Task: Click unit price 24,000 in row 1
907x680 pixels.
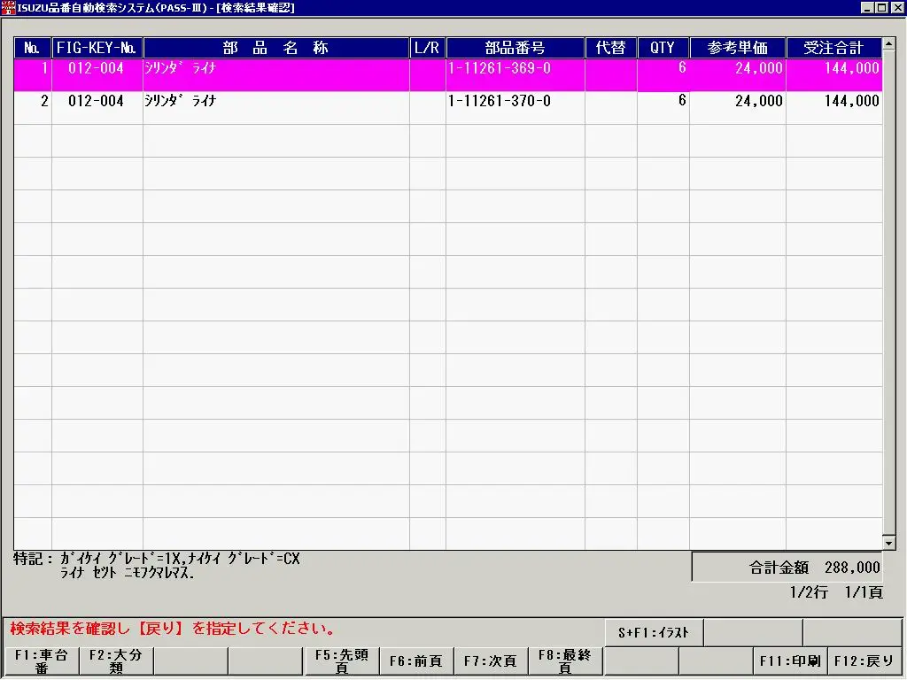Action: click(x=758, y=68)
